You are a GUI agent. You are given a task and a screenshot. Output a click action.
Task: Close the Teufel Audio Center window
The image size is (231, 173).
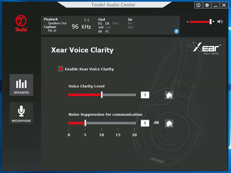tap(224, 5)
